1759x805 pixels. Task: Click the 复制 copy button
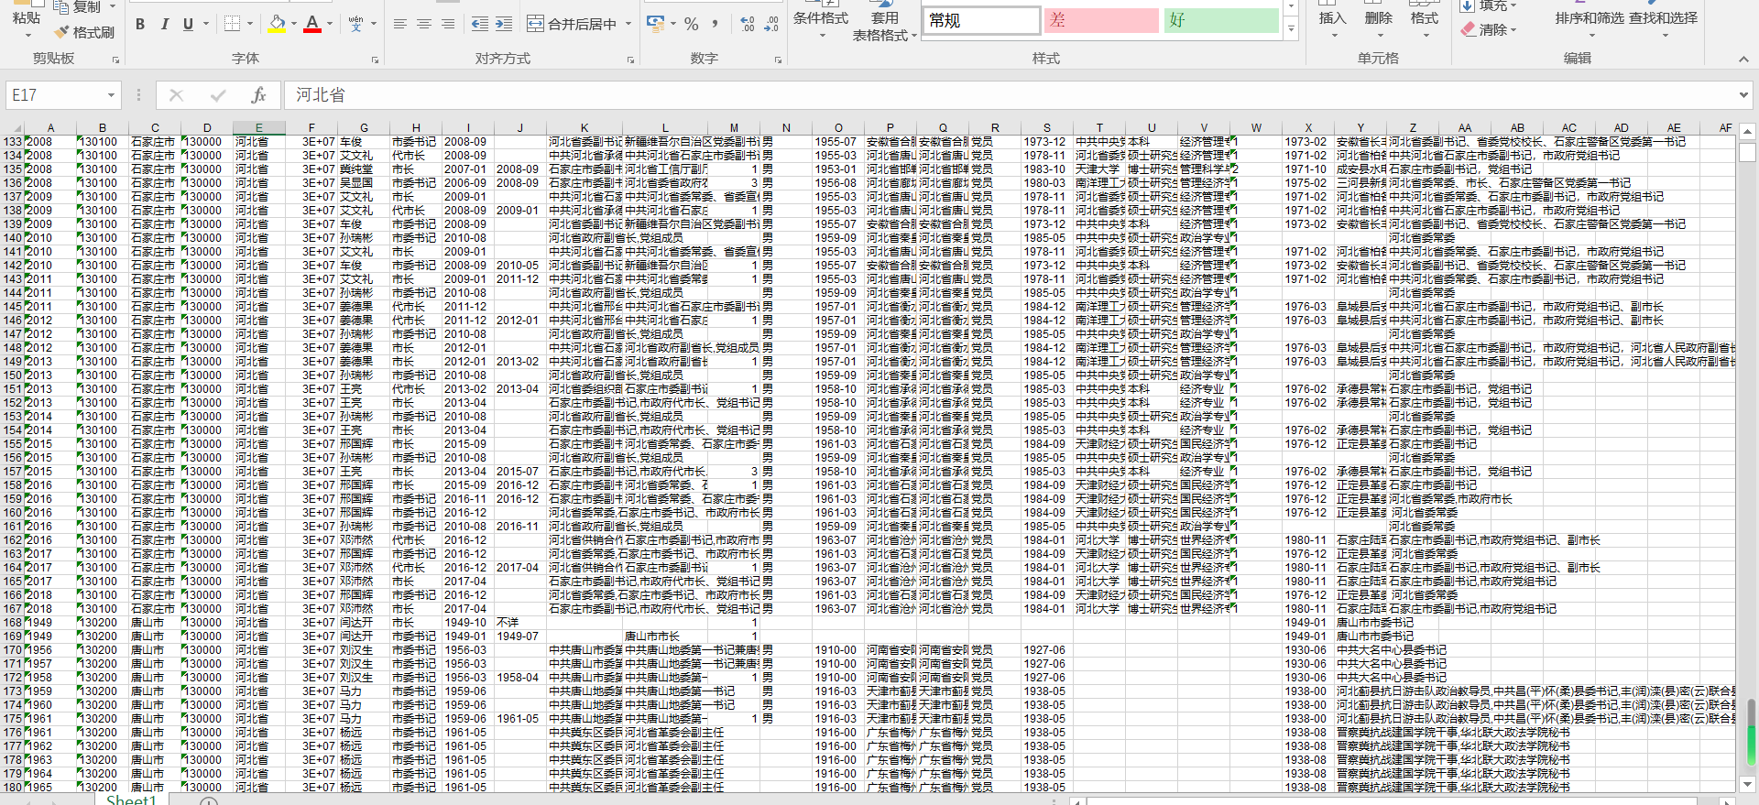tap(76, 7)
